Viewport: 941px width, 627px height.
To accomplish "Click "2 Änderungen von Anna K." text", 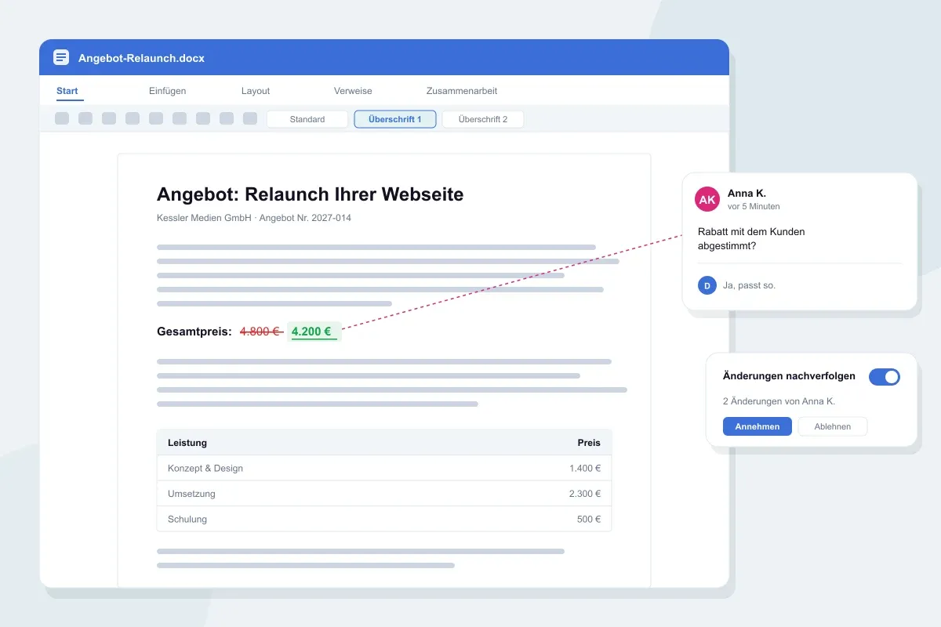I will (779, 401).
